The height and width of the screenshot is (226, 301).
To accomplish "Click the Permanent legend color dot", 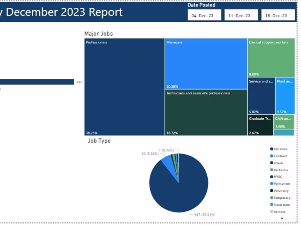I will click(271, 184).
